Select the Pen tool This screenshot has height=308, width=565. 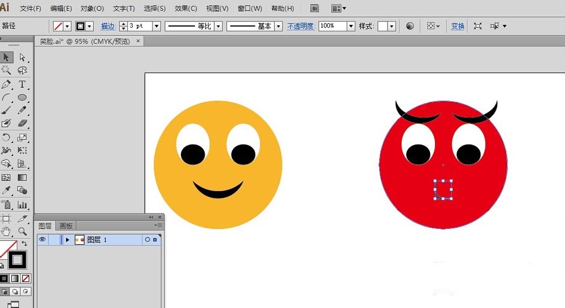(x=6, y=84)
